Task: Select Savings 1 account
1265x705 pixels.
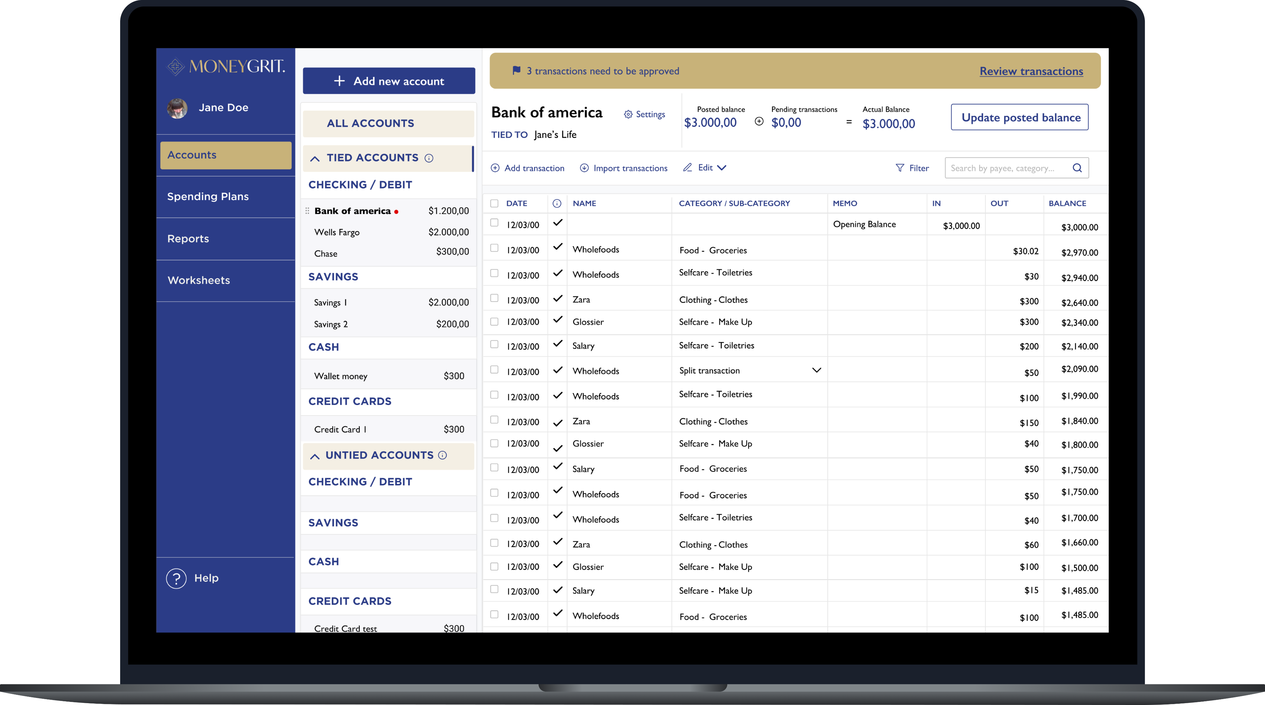Action: [389, 302]
